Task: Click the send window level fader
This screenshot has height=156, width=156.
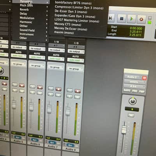Action: click(x=124, y=130)
